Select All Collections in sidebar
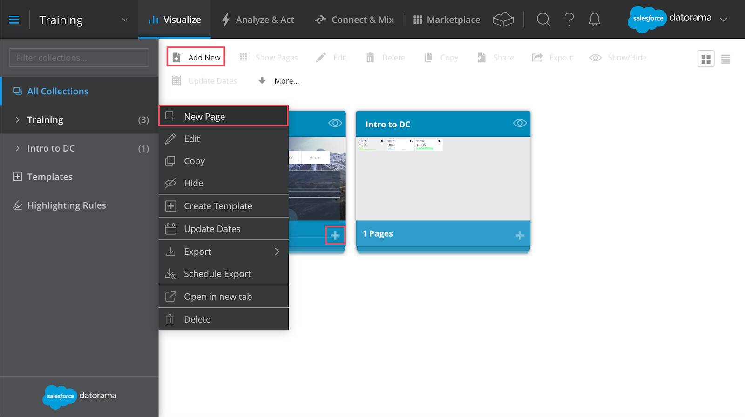 (x=79, y=91)
